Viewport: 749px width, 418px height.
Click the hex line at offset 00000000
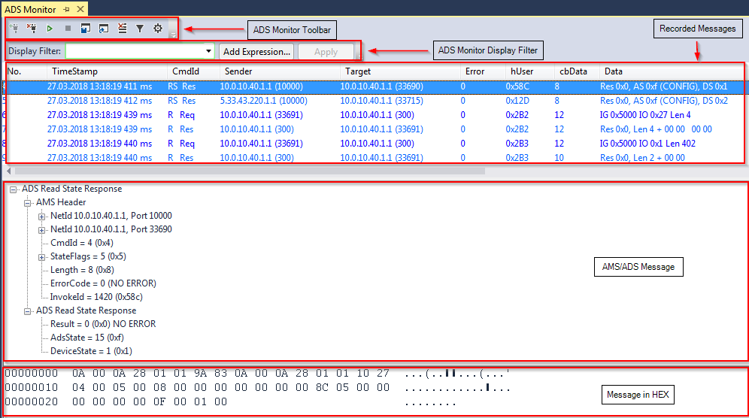pos(257,373)
